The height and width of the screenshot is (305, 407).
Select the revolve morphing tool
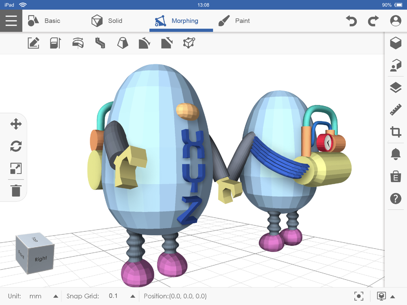(x=78, y=43)
